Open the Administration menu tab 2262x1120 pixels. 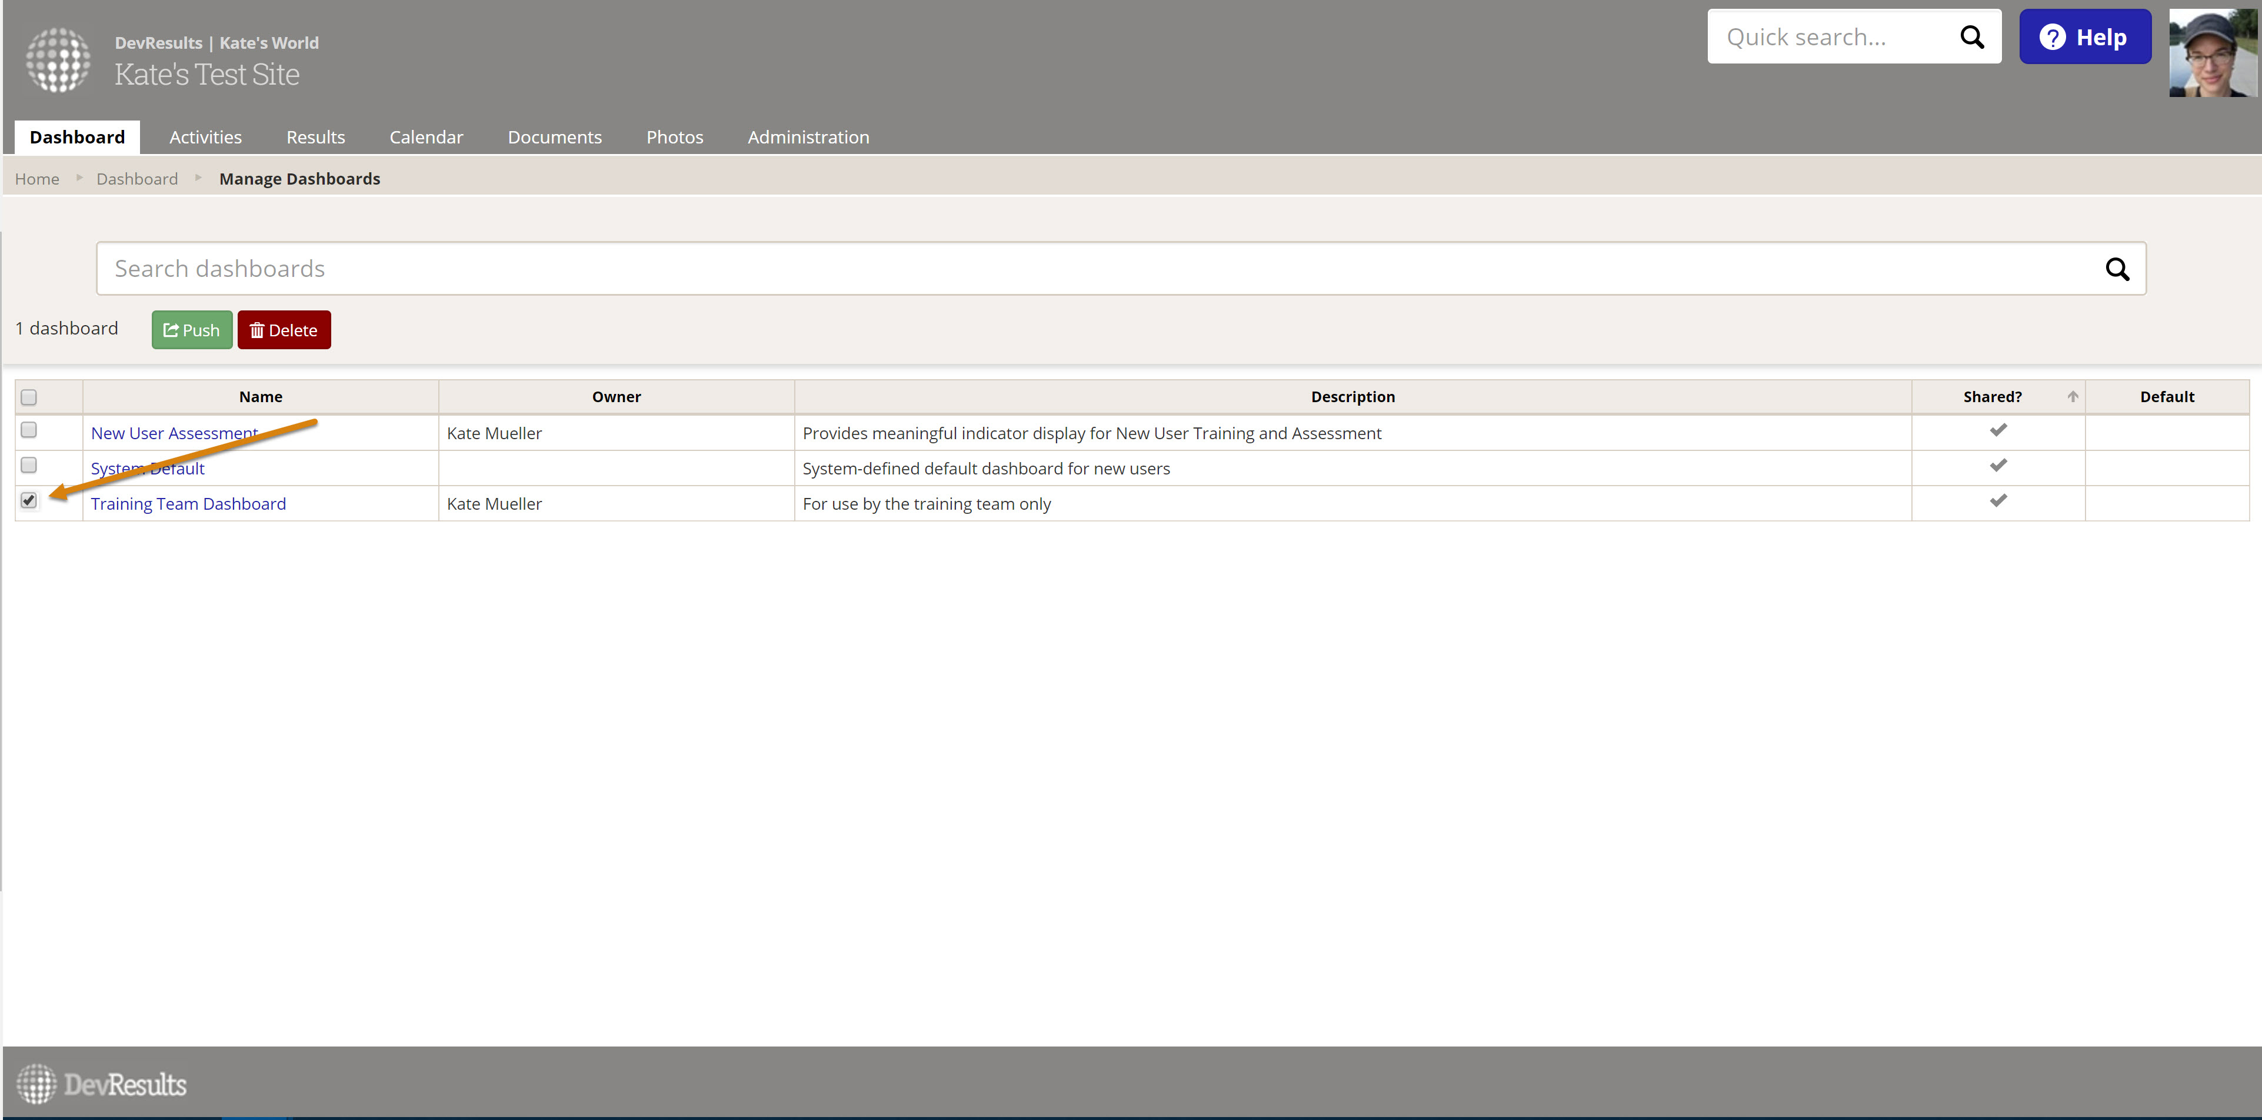(808, 137)
